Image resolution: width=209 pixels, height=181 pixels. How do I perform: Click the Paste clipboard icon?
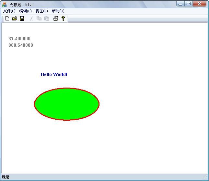tap(46, 18)
